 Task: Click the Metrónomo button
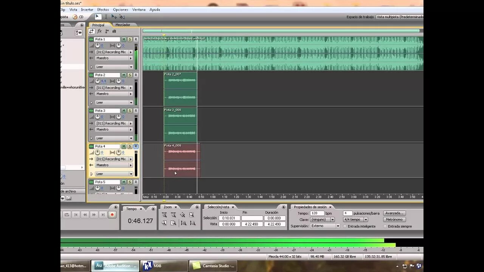[x=394, y=219]
